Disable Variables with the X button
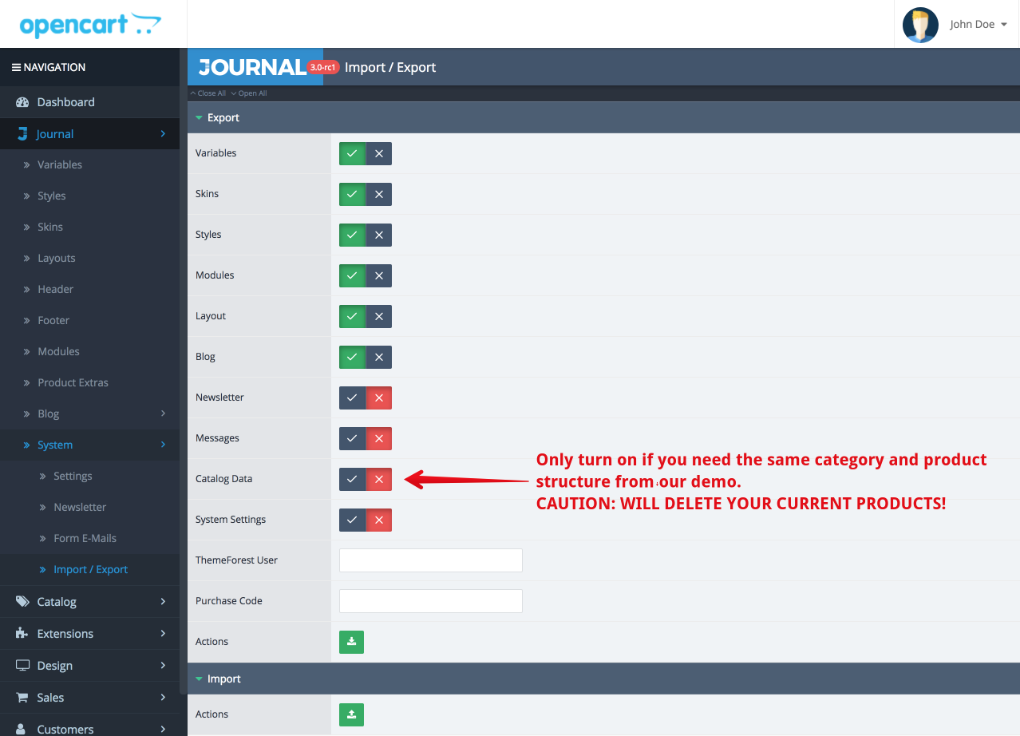 tap(379, 153)
